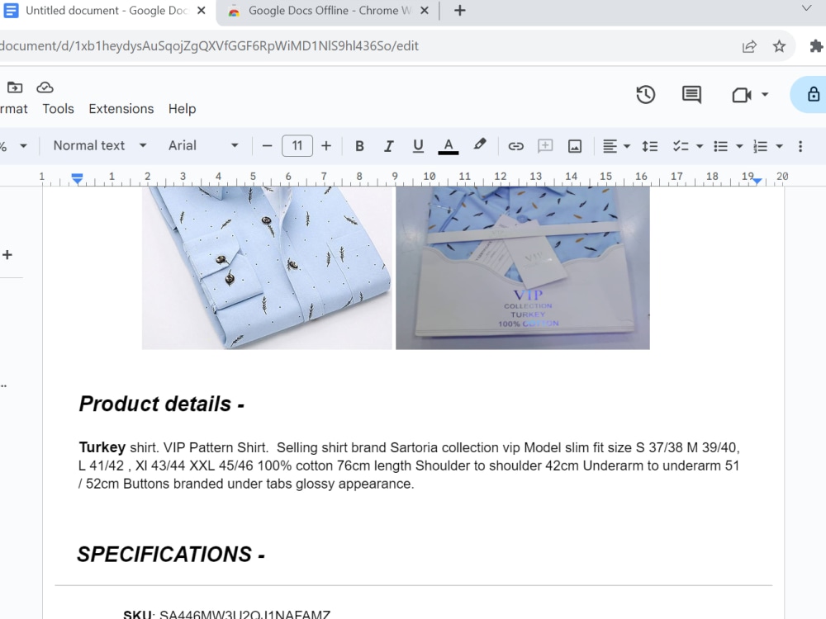
Task: Open the Normal text style dropdown
Action: [100, 146]
